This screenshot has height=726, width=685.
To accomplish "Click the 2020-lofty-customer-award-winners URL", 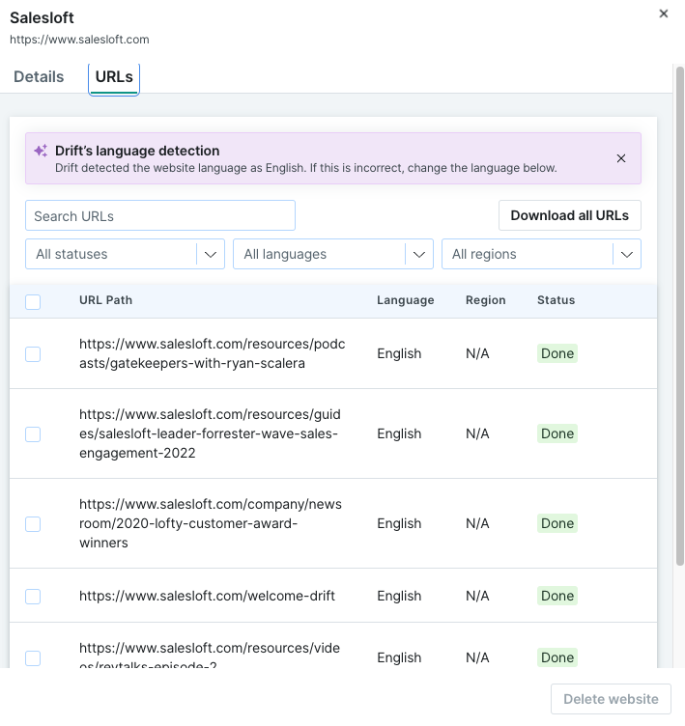I will point(211,523).
